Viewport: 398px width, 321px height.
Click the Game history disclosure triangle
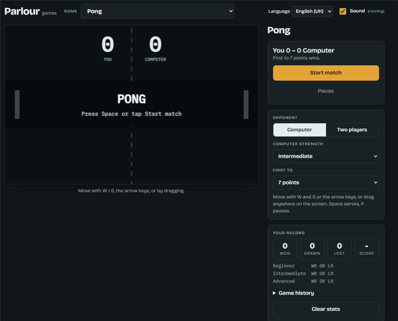274,293
